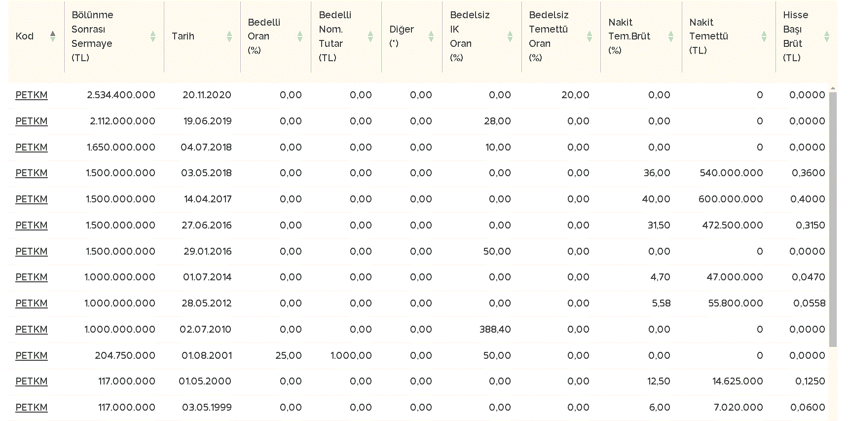Sort table by Bedelli Oran icon
The width and height of the screenshot is (849, 421).
tap(300, 36)
